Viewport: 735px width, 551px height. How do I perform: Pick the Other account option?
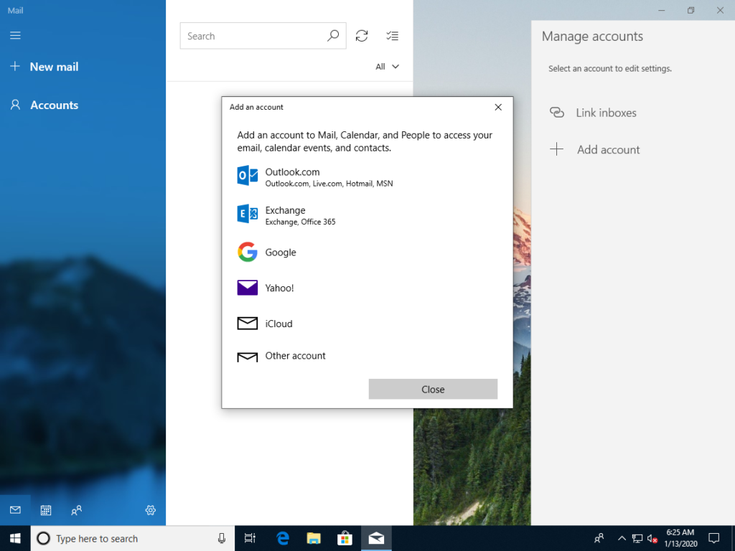tap(365, 356)
